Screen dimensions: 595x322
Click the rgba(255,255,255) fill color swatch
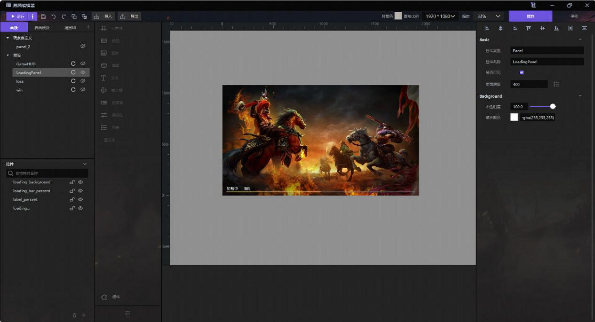pyautogui.click(x=514, y=117)
